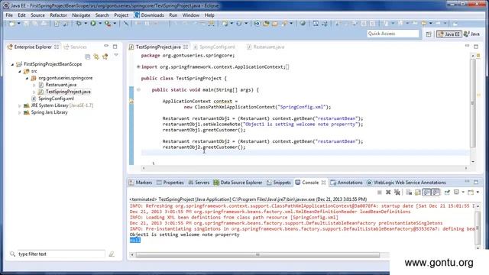Click the Debug bug icon in toolbar
The image size is (489, 275).
point(79,24)
